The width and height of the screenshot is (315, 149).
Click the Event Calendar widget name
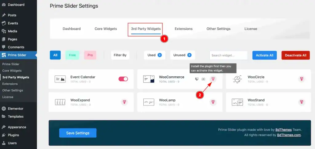[83, 77]
